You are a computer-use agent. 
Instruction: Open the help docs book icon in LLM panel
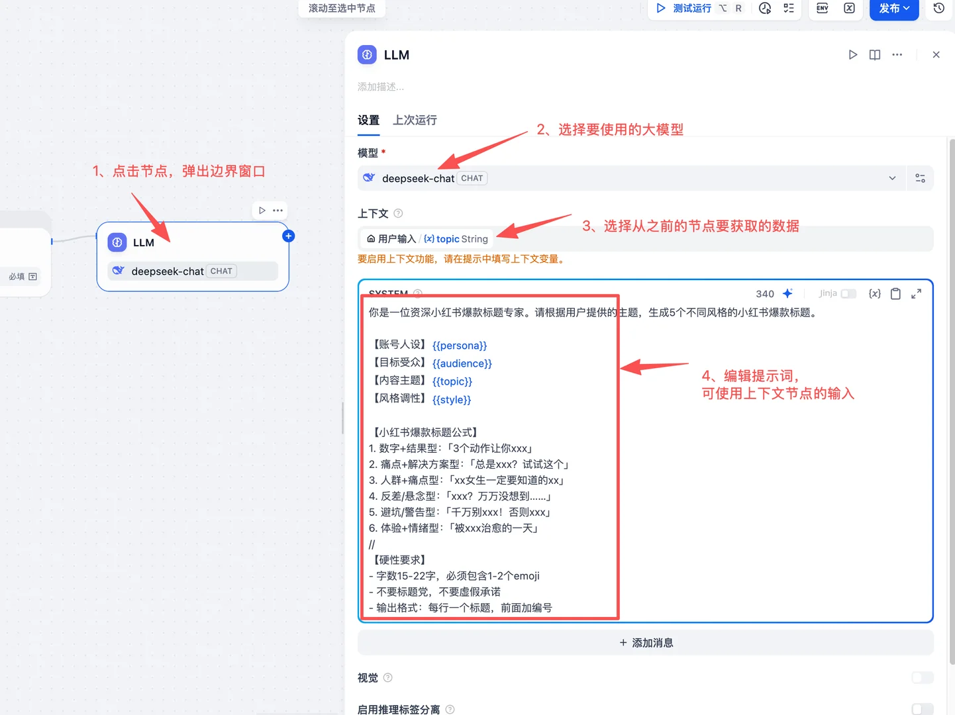pyautogui.click(x=875, y=55)
